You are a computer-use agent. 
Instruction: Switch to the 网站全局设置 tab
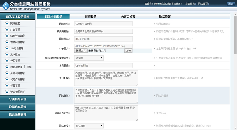[53, 17]
